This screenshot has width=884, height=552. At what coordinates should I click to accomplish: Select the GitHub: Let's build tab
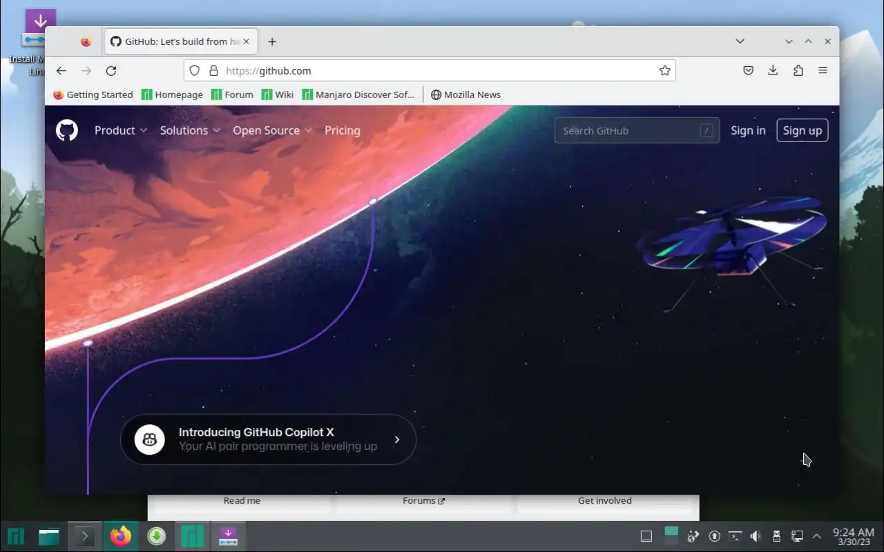pyautogui.click(x=180, y=41)
